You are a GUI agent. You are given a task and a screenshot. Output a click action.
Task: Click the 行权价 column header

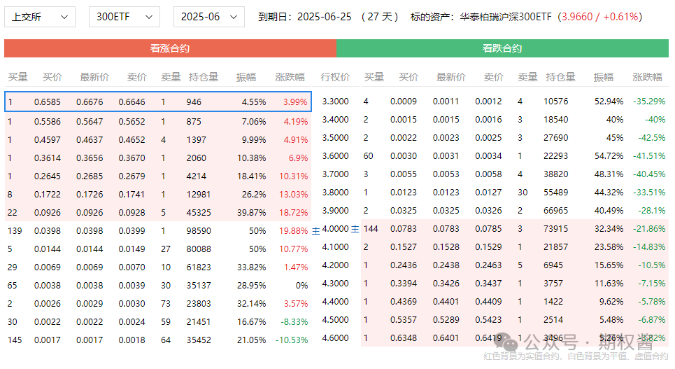pyautogui.click(x=335, y=77)
